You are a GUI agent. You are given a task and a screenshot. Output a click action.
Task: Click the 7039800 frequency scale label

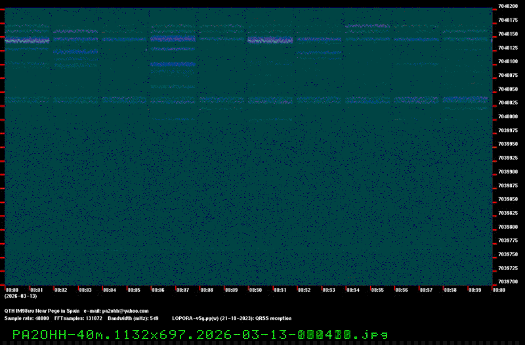[509, 227]
